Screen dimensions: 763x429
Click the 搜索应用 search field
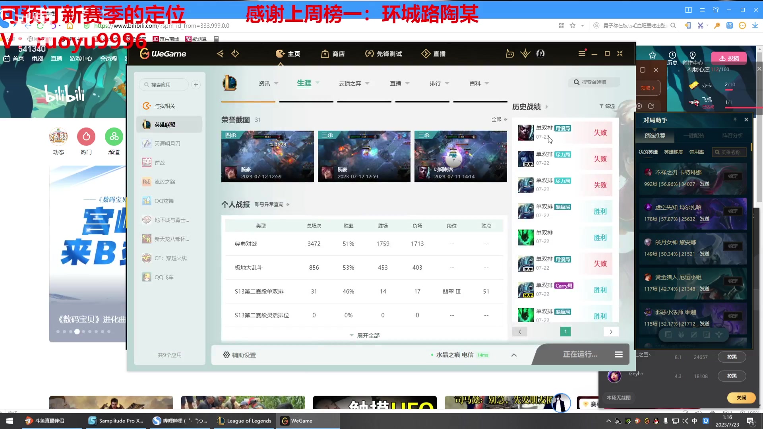[x=164, y=85]
